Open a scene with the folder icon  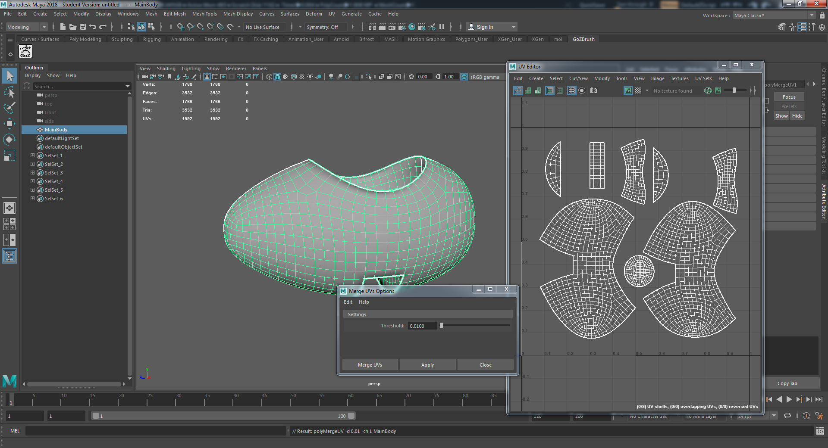coord(73,27)
